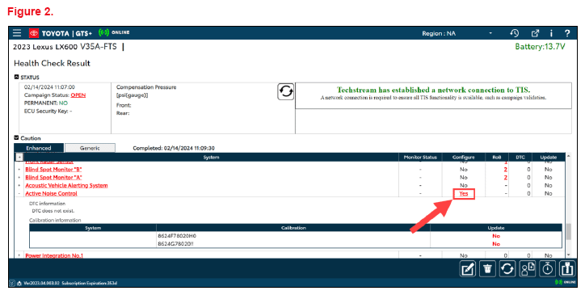This screenshot has width=585, height=295.
Task: Expand all systems with header plus button
Action: [x=19, y=157]
